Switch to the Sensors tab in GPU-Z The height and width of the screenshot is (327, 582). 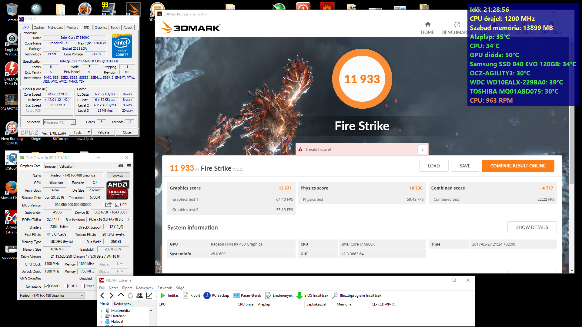point(50,167)
